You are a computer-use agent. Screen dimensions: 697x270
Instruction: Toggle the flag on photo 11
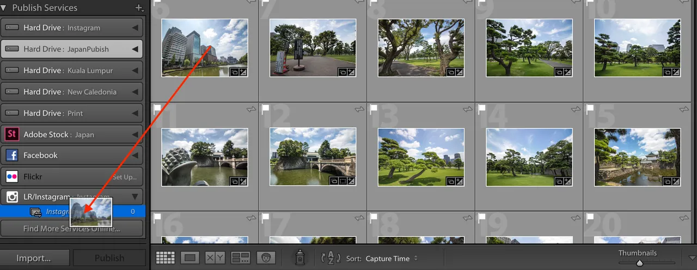point(157,109)
